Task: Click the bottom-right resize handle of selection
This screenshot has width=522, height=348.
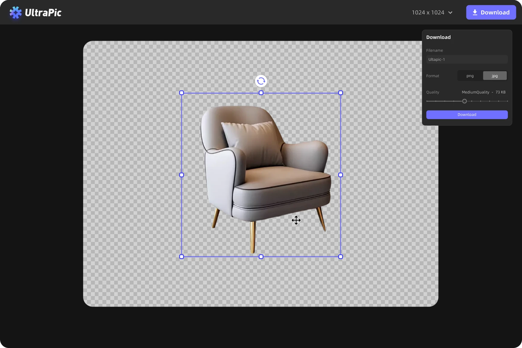Action: point(340,257)
